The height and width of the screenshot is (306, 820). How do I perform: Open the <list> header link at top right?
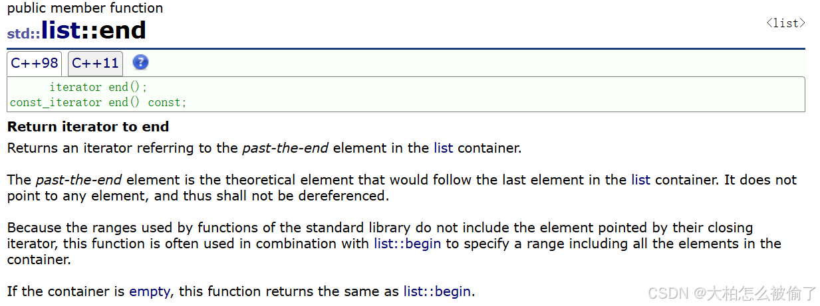click(785, 23)
